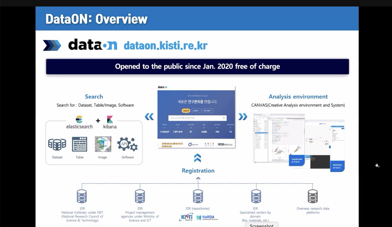
Task: Click the 'Opened to the public' banner
Action: [197, 67]
